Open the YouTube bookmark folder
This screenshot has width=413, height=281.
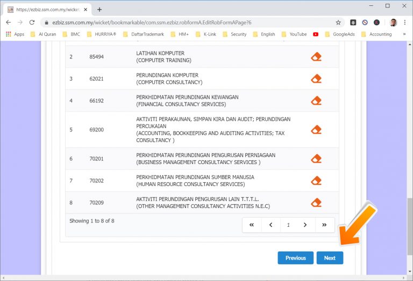pyautogui.click(x=294, y=34)
